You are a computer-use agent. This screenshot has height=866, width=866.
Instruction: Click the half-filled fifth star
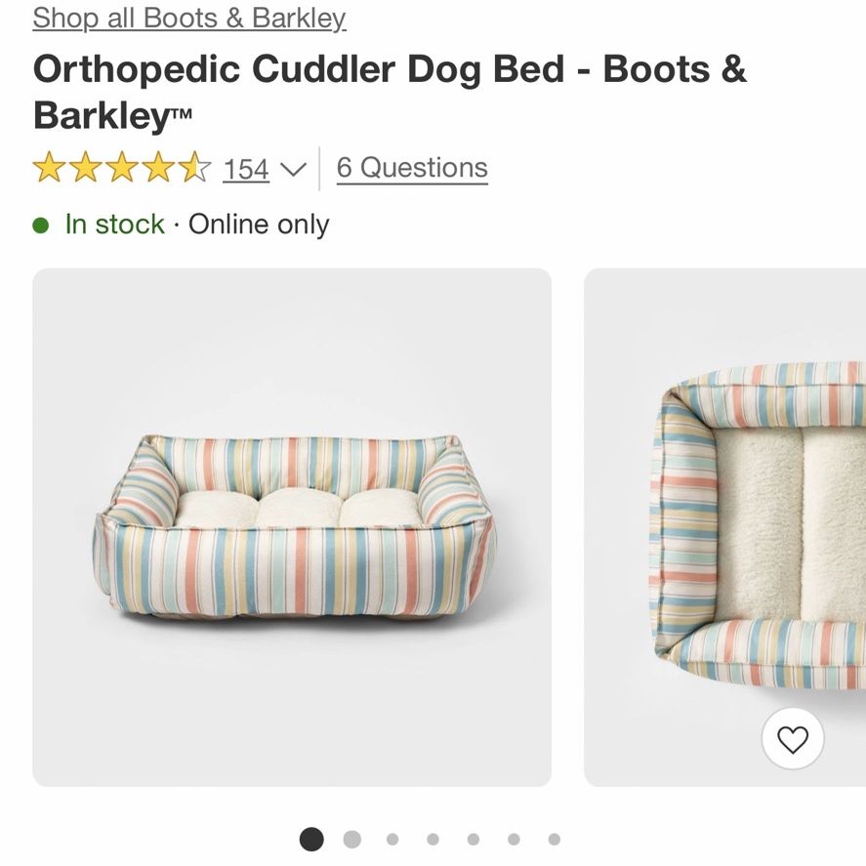194,167
